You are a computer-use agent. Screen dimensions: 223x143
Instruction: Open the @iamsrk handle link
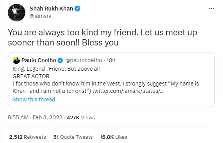40,16
